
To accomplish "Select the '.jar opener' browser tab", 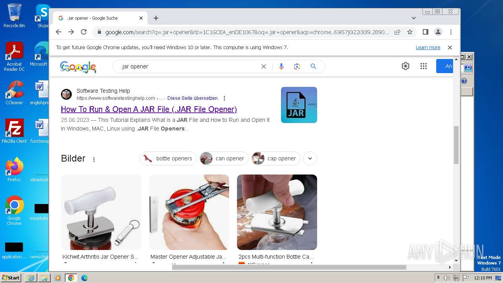I will click(x=101, y=18).
